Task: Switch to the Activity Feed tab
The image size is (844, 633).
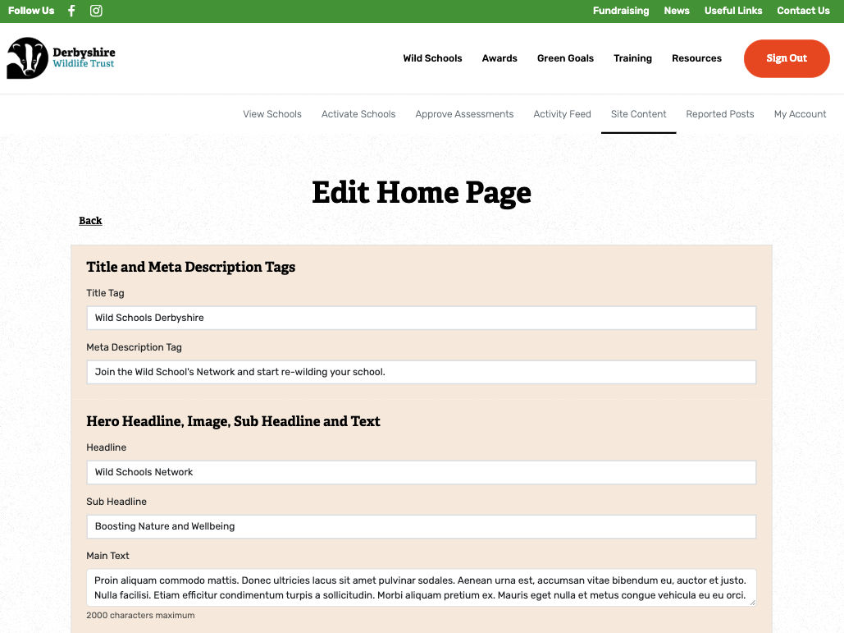Action: (562, 114)
